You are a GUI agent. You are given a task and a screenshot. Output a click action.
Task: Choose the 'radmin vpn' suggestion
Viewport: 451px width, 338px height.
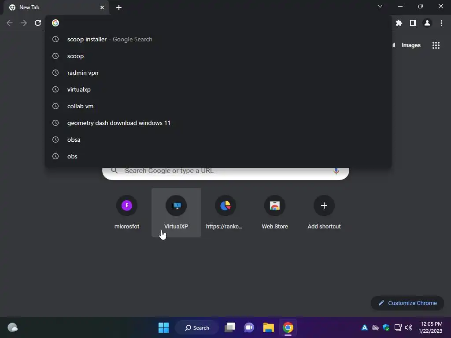218,73
